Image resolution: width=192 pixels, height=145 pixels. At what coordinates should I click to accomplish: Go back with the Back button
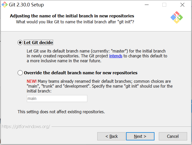(x=111, y=136)
